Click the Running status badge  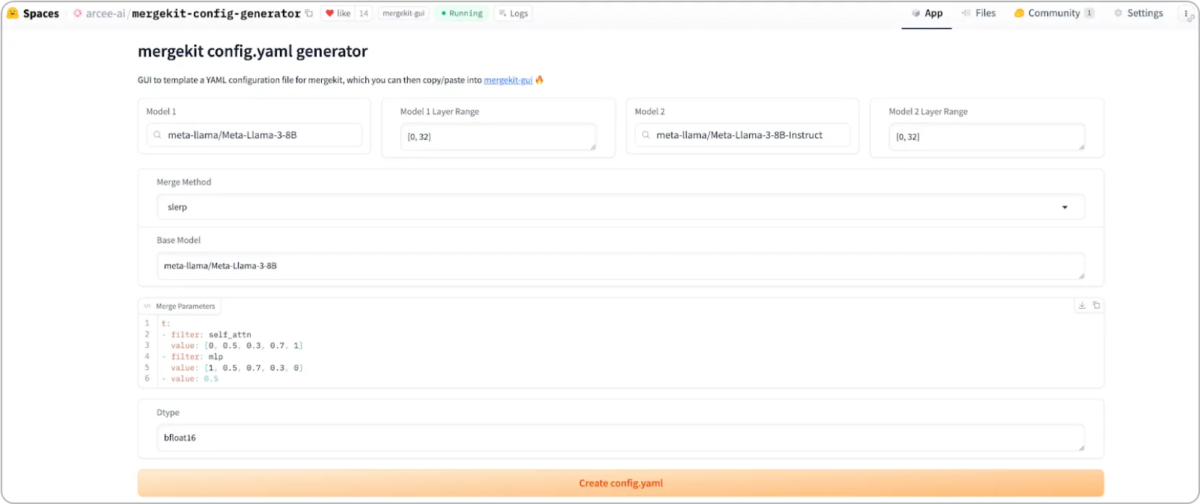tap(461, 13)
